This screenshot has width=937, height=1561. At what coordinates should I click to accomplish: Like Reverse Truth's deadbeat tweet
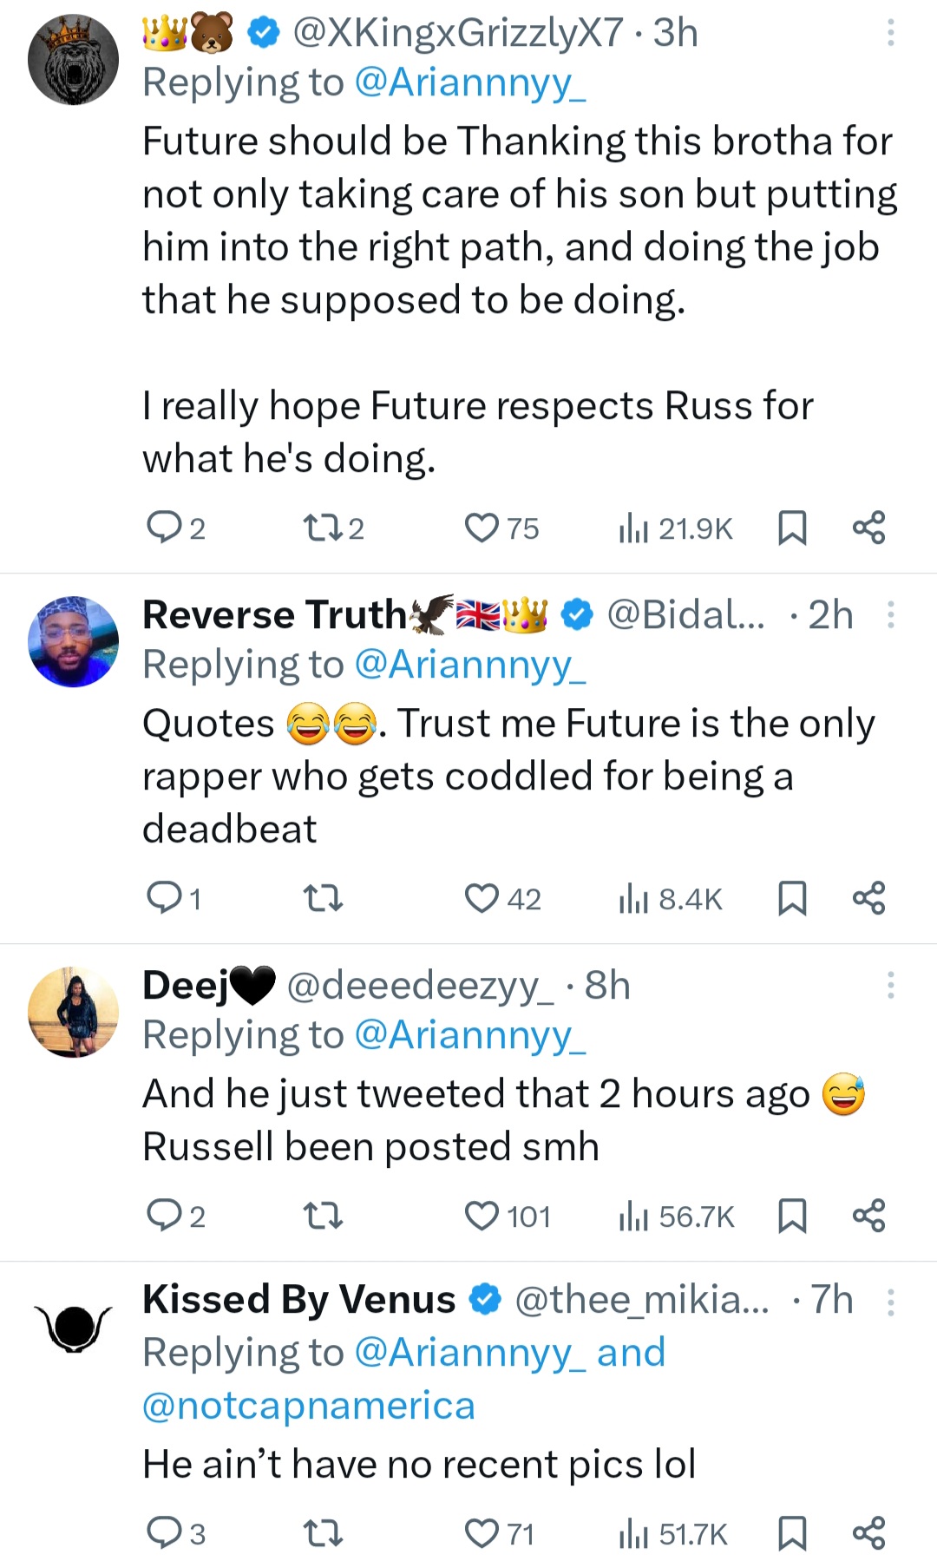482,899
